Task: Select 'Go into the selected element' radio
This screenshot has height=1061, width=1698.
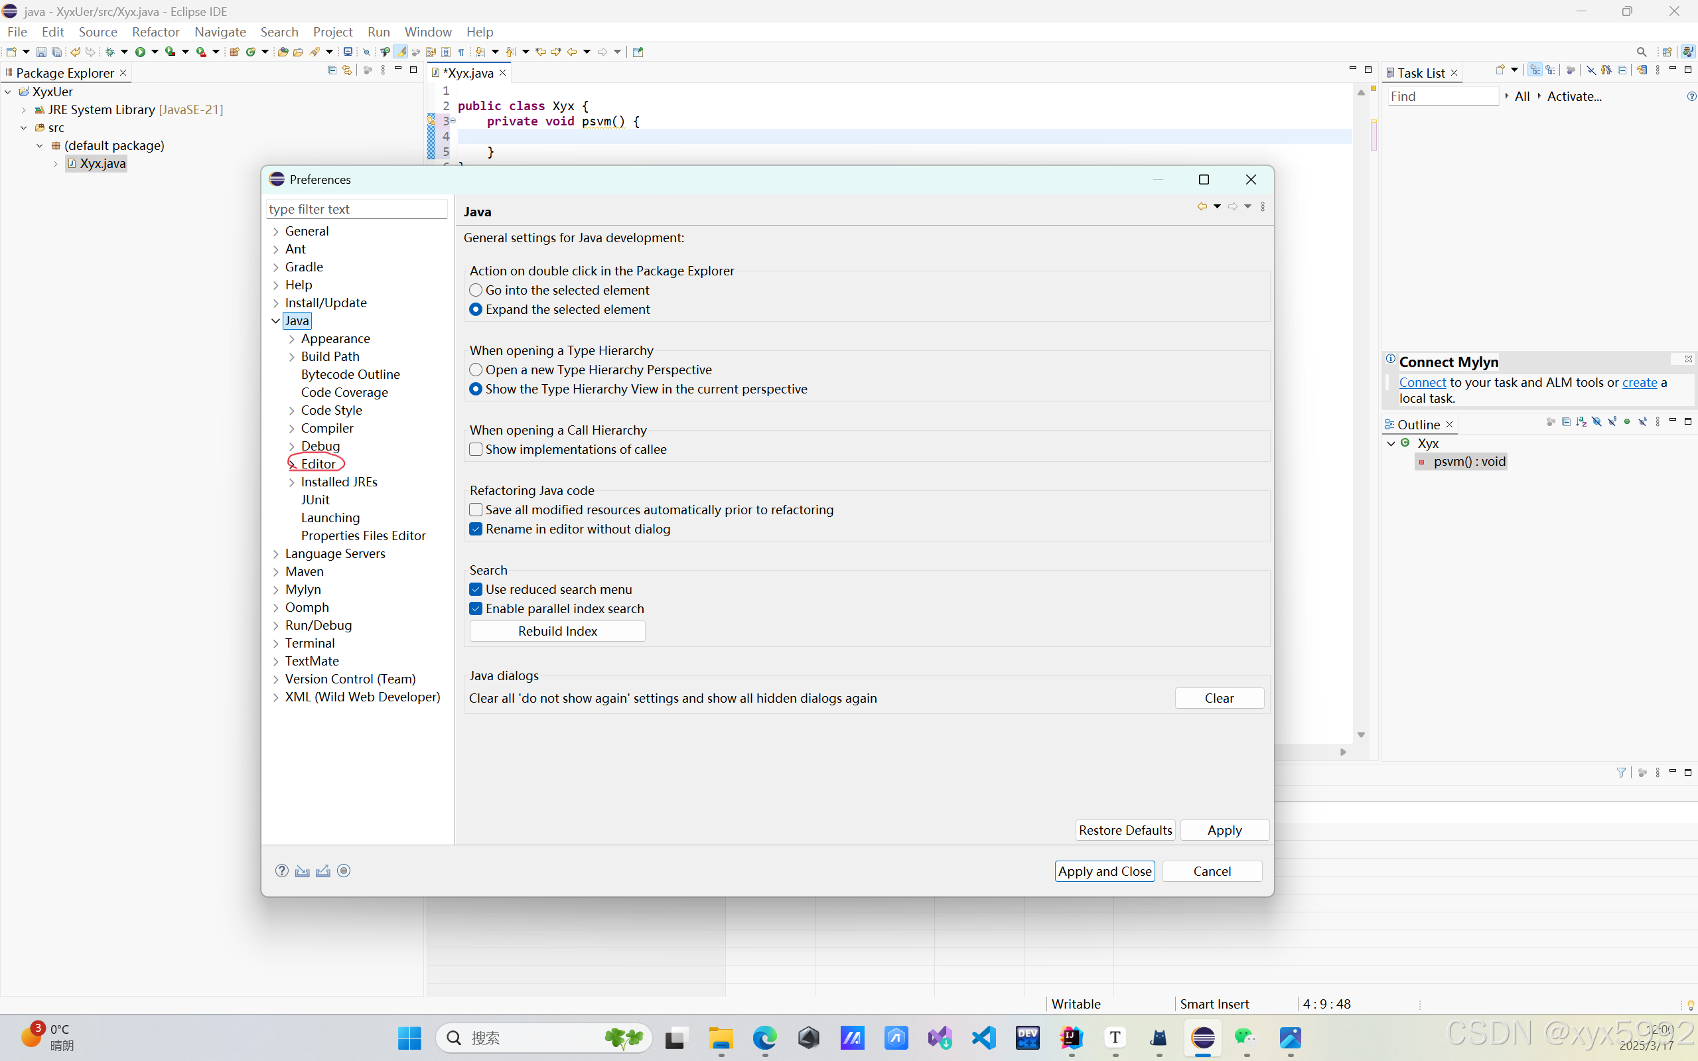Action: (x=476, y=290)
